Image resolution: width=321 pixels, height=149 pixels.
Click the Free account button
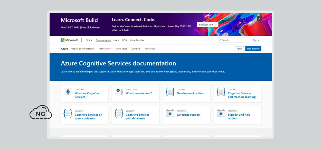[x=253, y=49]
